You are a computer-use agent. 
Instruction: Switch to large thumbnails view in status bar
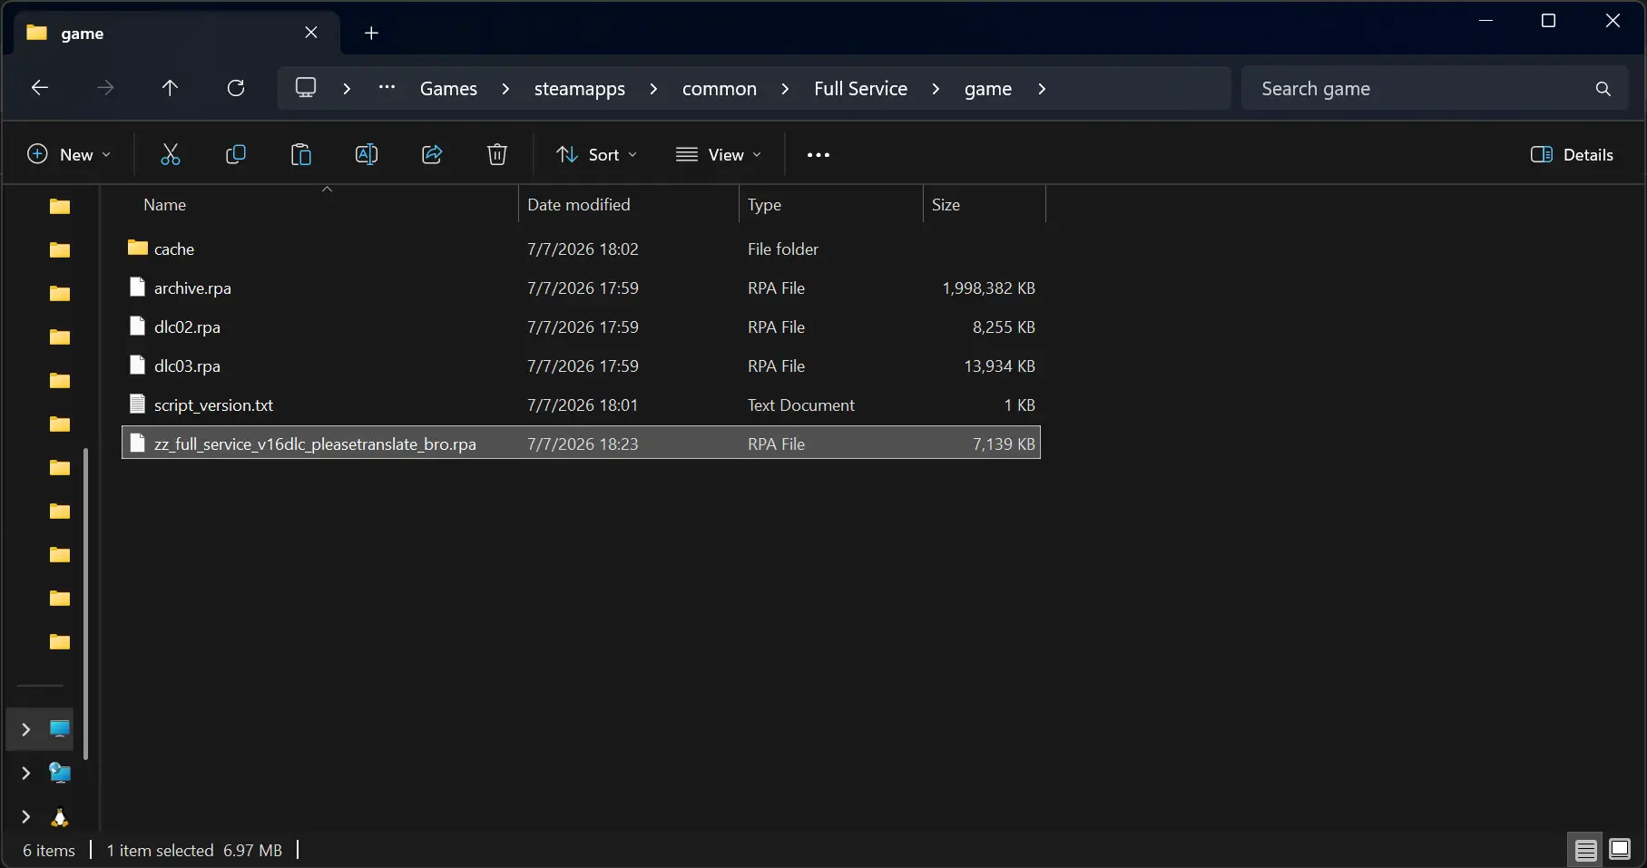[1620, 850]
